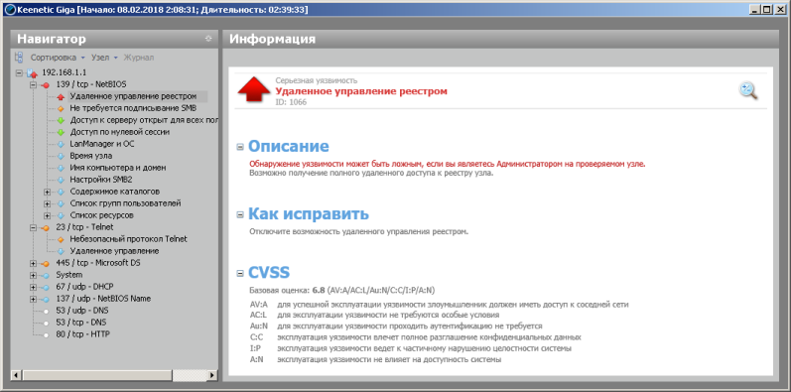
Task: Expand the Содержимое каталогов node
Action: [48, 192]
